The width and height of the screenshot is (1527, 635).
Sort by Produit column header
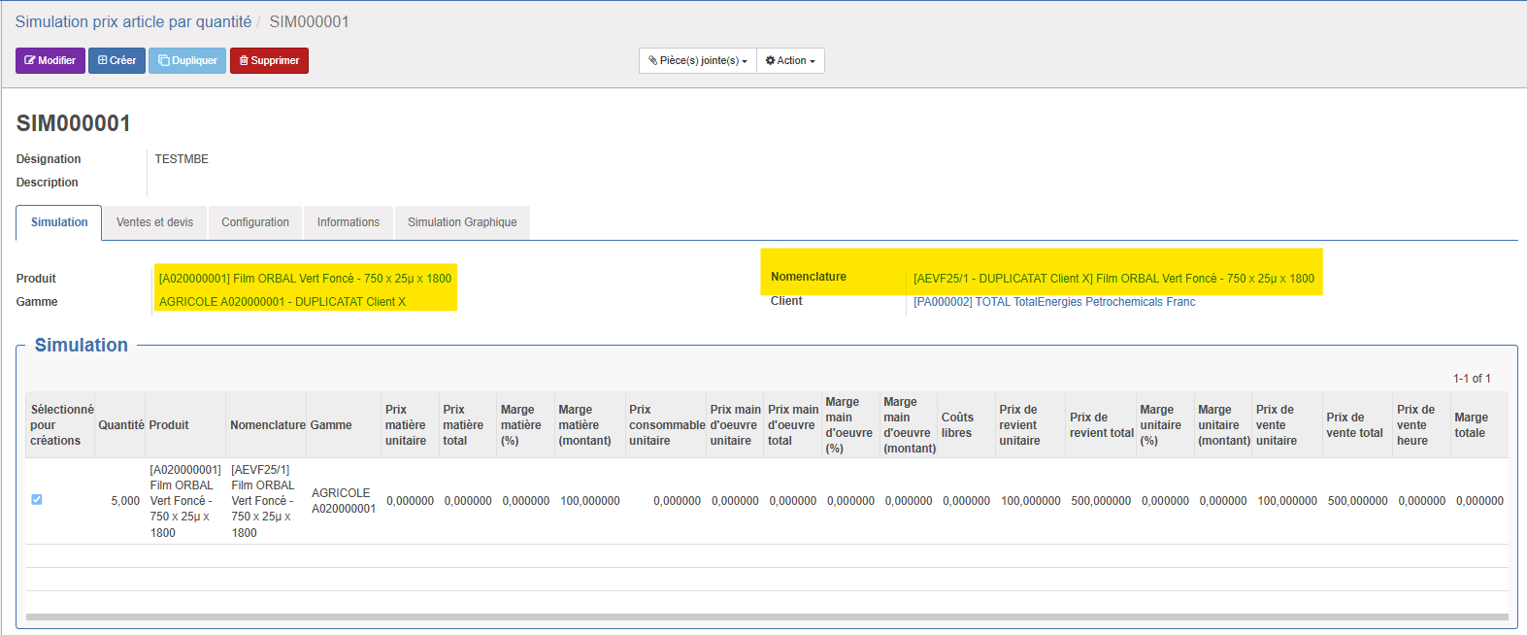click(185, 425)
